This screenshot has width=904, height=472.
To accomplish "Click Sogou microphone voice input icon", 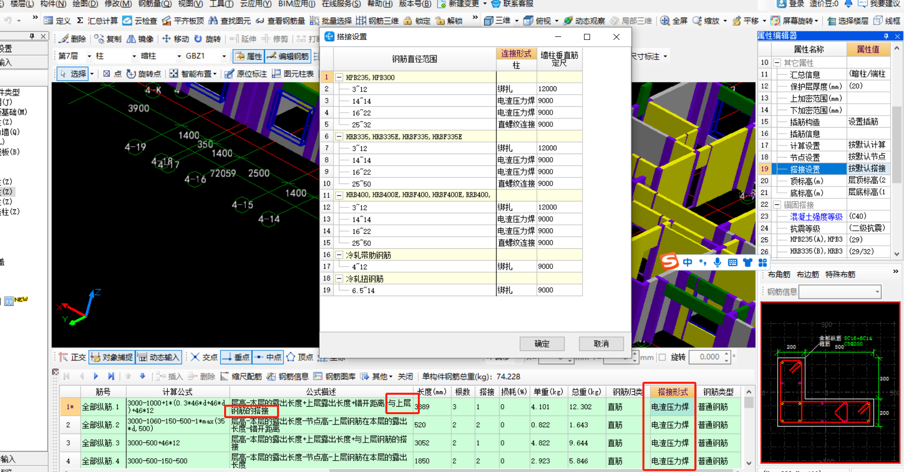I will (717, 262).
